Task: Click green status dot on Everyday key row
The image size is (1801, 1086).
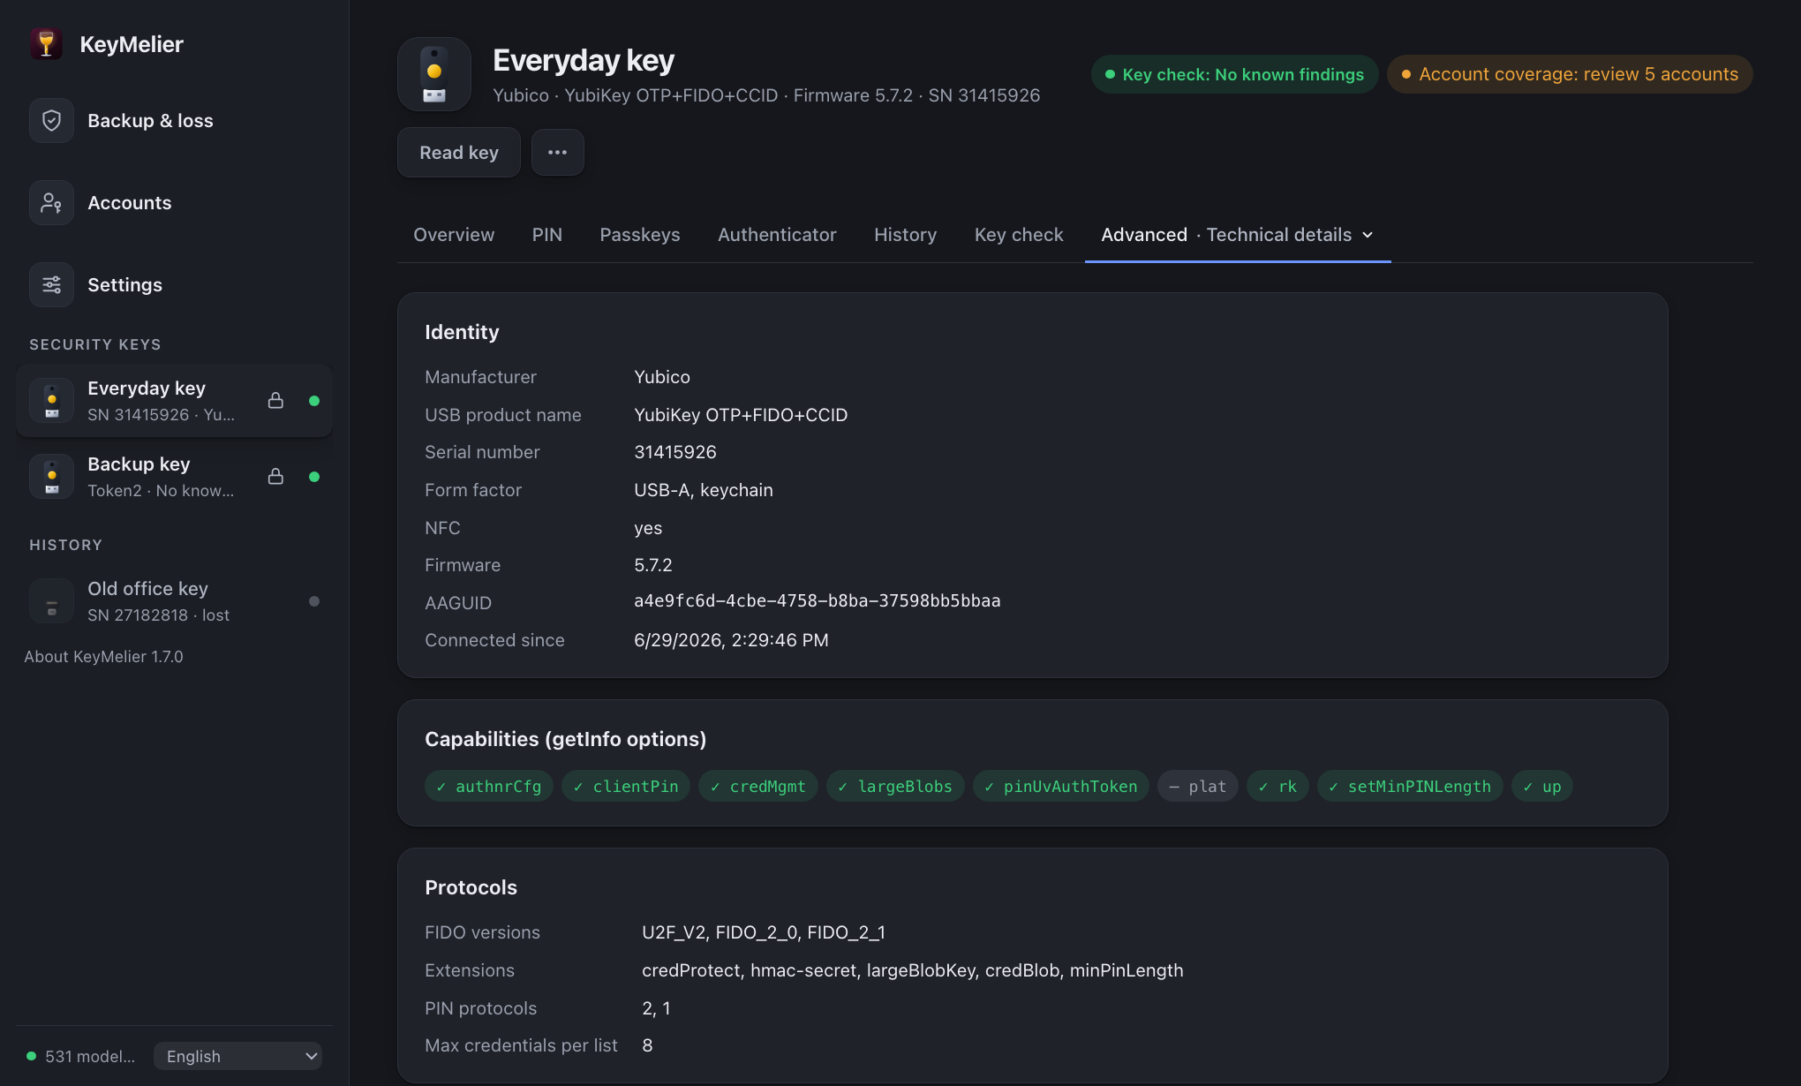Action: click(x=314, y=401)
